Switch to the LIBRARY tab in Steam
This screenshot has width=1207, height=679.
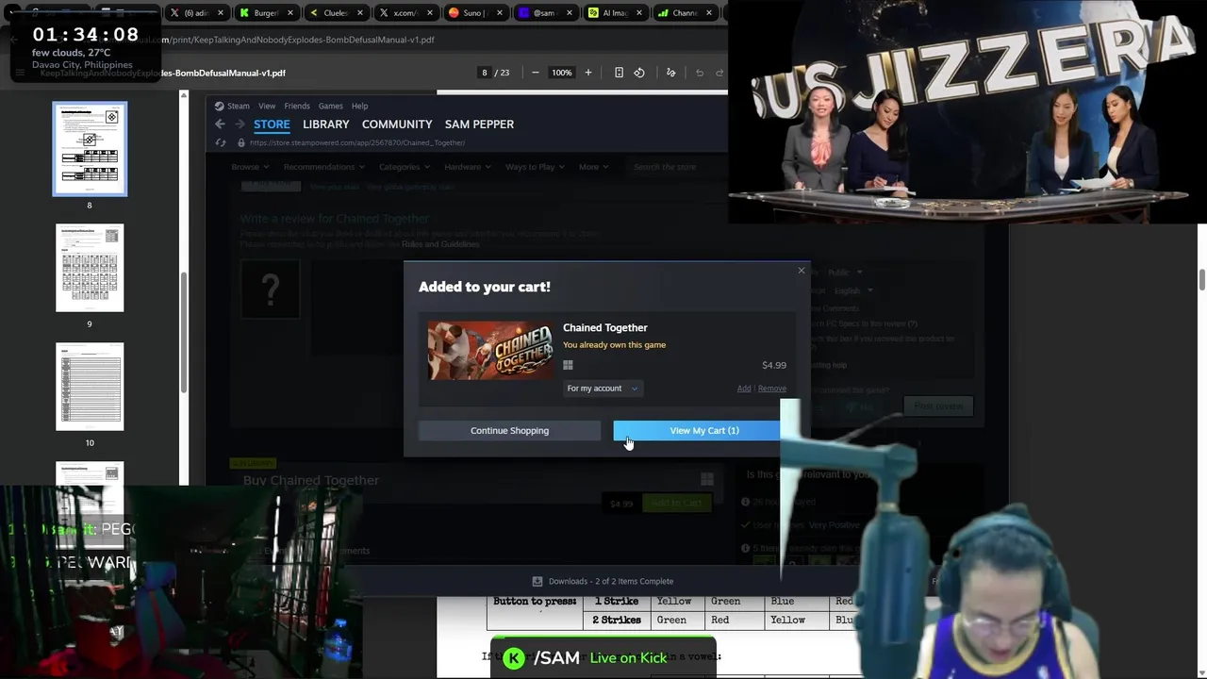pyautogui.click(x=326, y=124)
